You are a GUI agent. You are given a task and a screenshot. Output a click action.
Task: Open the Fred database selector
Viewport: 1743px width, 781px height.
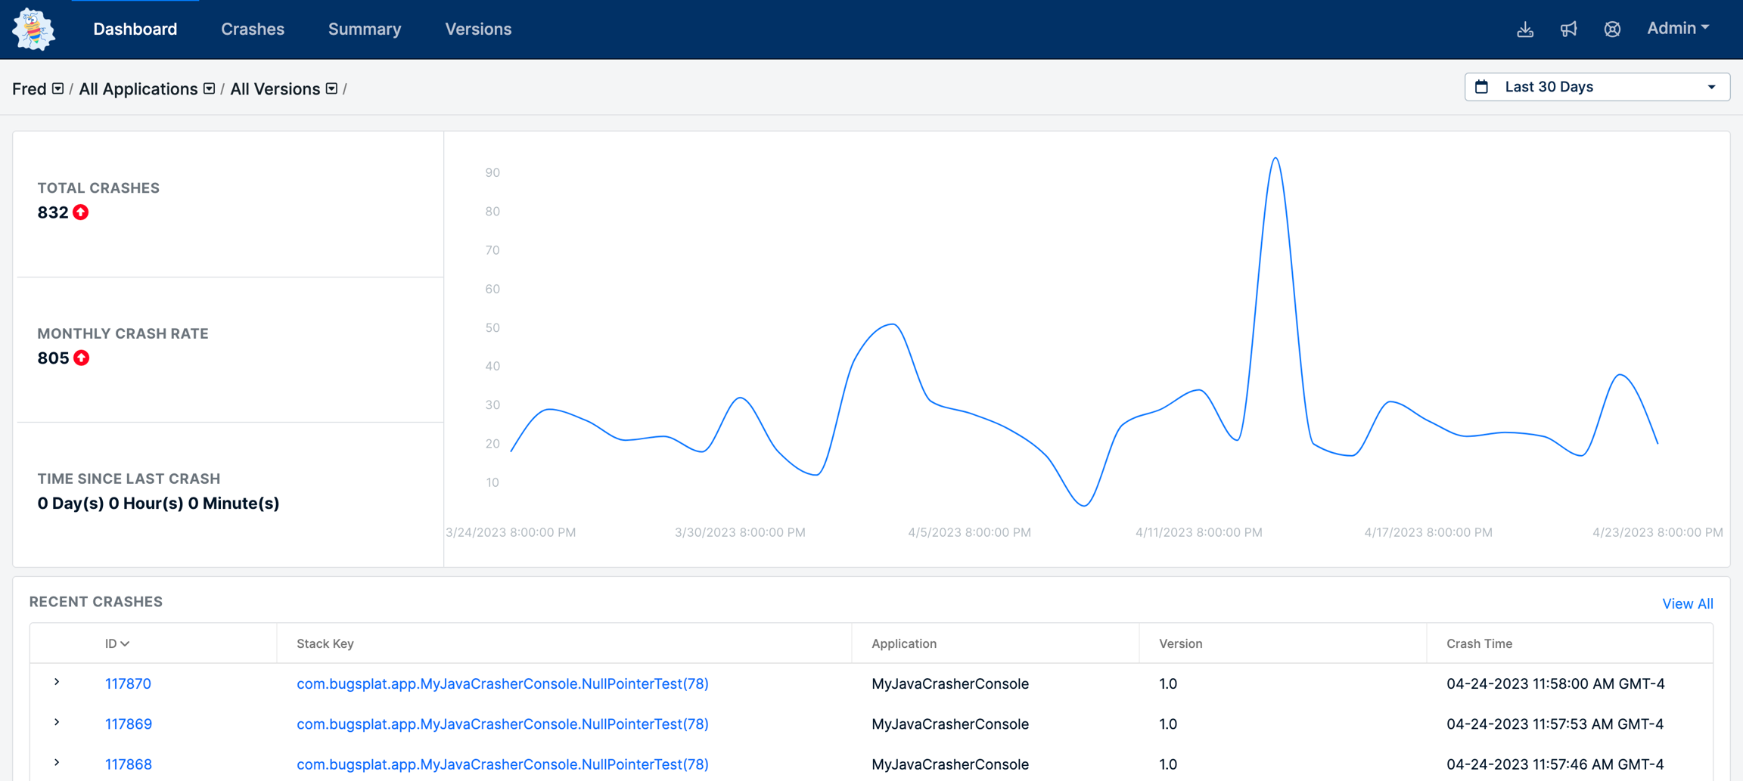tap(57, 89)
